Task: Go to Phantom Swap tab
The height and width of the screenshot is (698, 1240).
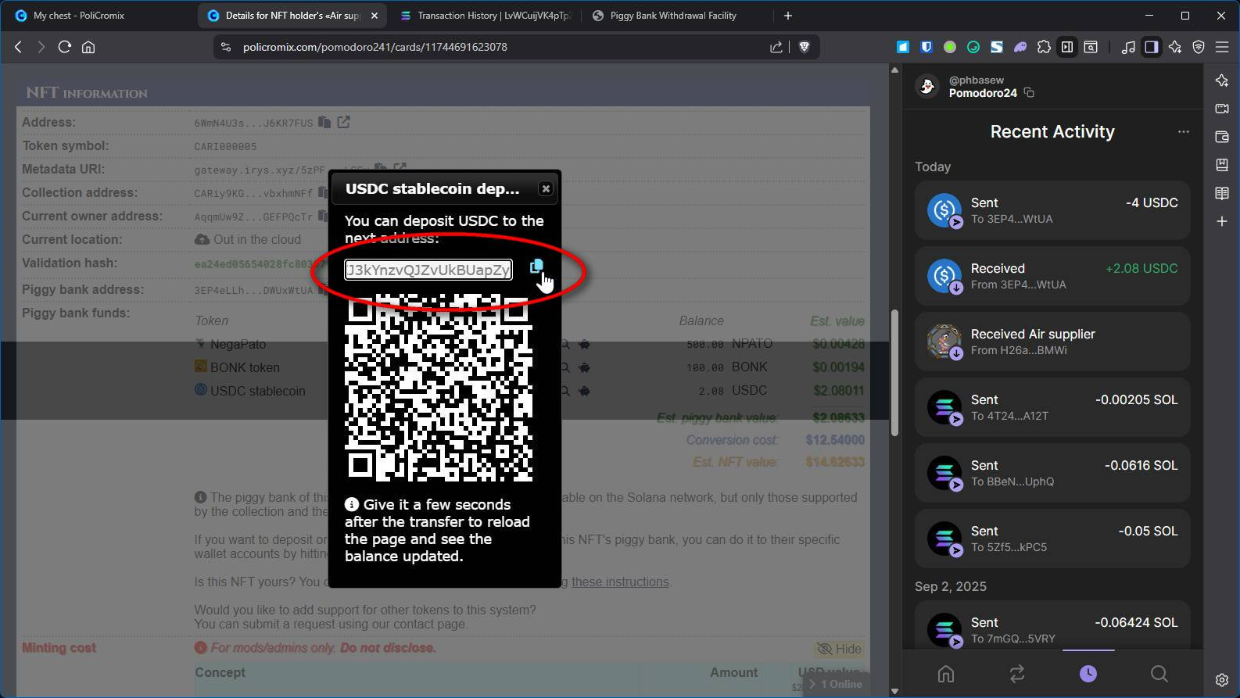Action: [1017, 674]
